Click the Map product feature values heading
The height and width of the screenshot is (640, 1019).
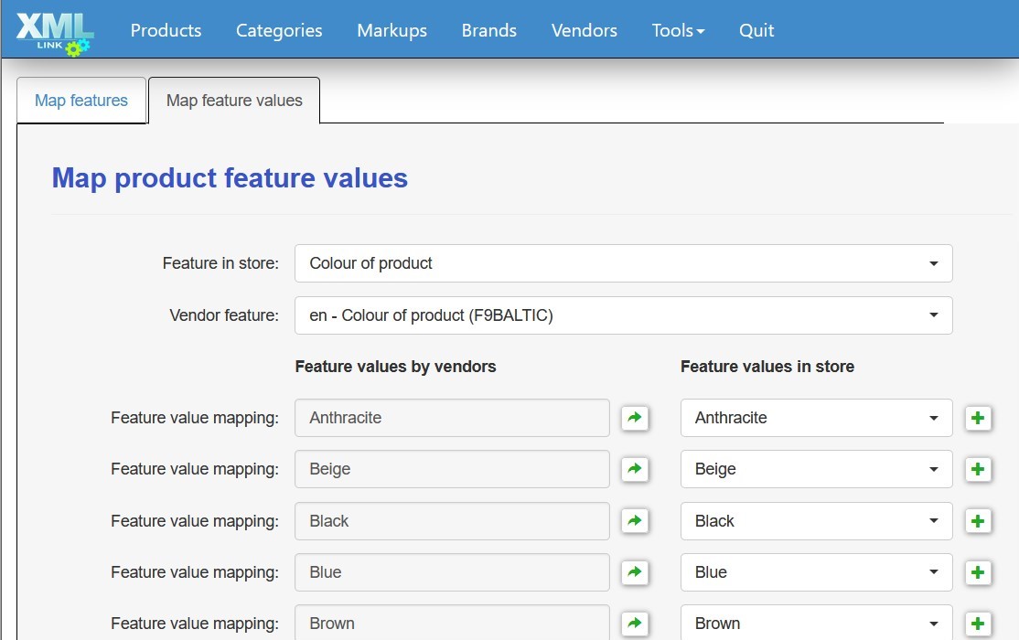click(x=231, y=178)
